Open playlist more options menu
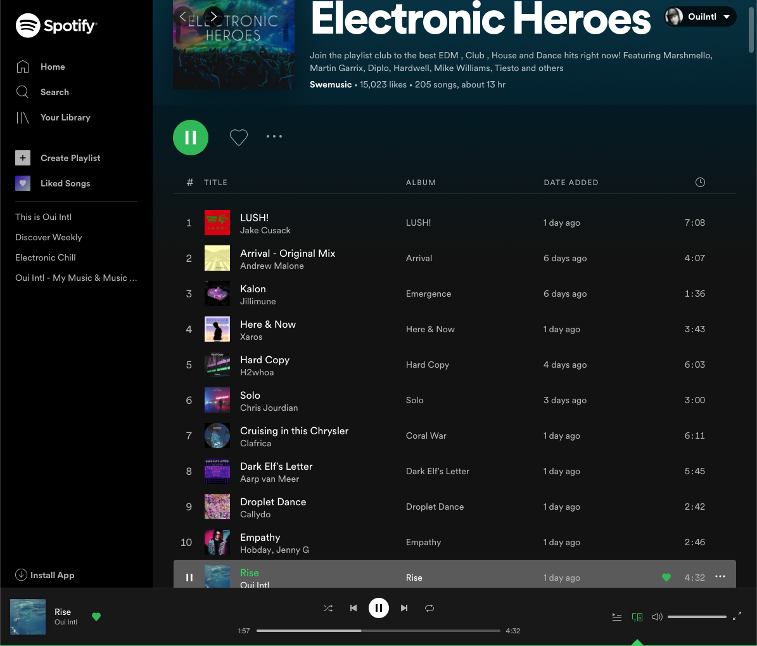Screen dimensions: 757x646 [x=274, y=136]
